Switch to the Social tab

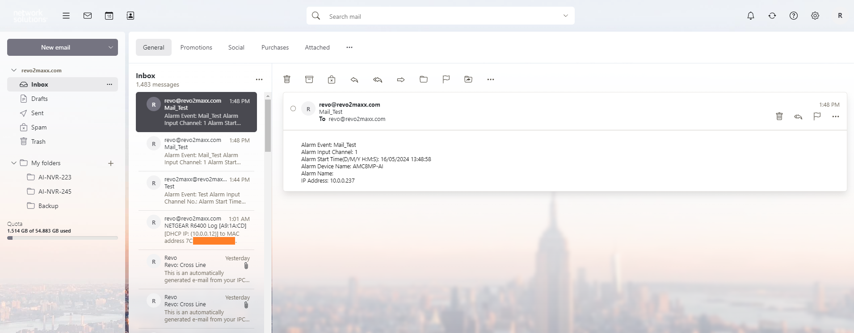(236, 47)
